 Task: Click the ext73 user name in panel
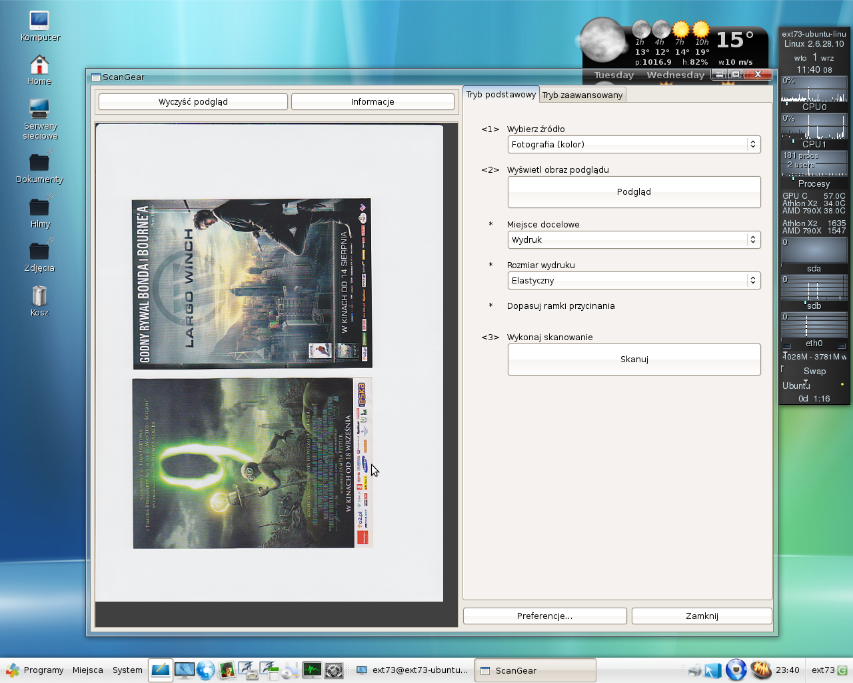pyautogui.click(x=823, y=670)
